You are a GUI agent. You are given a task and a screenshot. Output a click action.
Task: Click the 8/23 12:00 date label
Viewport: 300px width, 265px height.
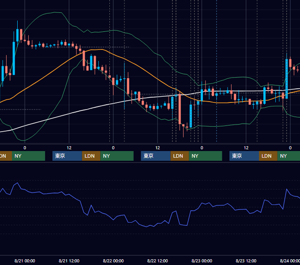click(246, 261)
